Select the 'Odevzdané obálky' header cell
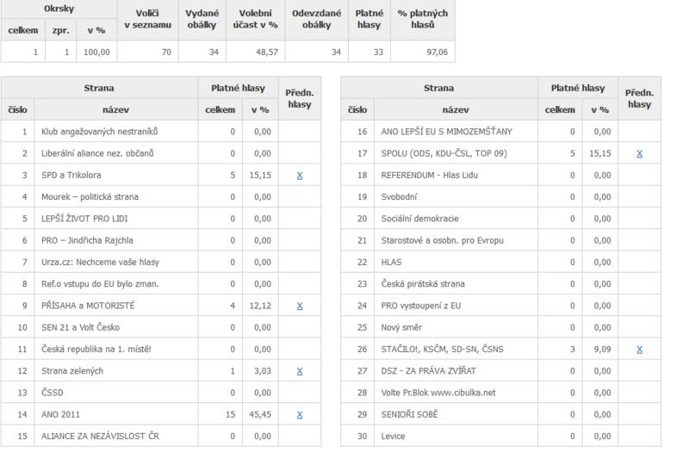Viewport: 677px width, 465px height. pyautogui.click(x=317, y=19)
